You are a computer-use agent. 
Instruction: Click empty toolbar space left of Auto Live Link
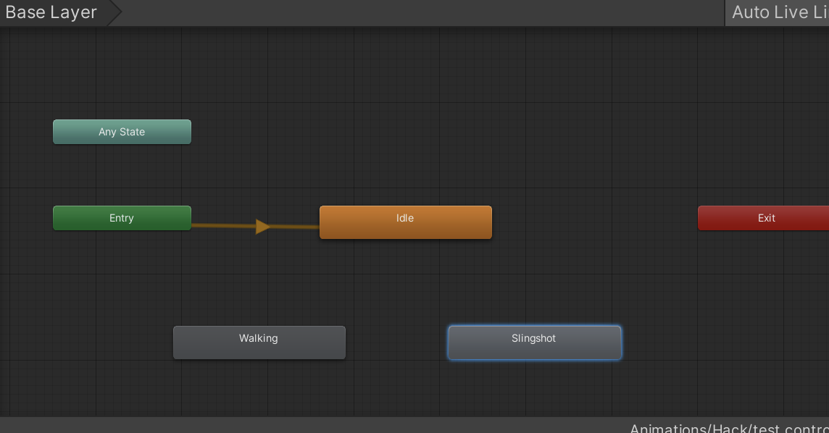pos(435,13)
